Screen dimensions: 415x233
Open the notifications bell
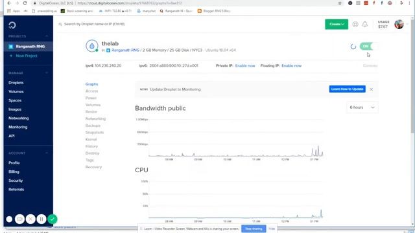point(365,25)
